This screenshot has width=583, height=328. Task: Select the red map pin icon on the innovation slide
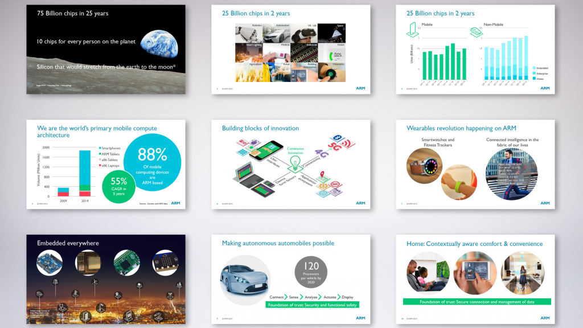(x=322, y=174)
